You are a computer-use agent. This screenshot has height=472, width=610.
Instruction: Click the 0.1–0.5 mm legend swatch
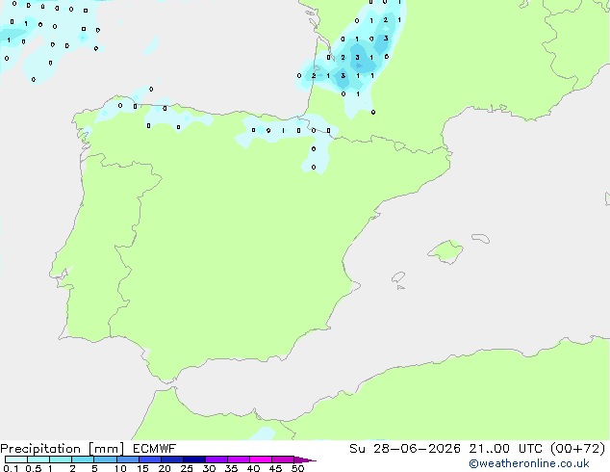16,459
